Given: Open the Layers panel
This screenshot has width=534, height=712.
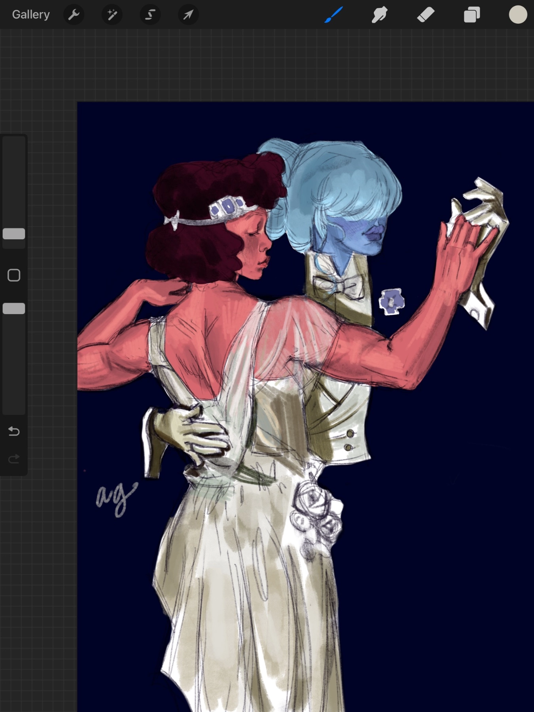Looking at the screenshot, I should click(472, 15).
